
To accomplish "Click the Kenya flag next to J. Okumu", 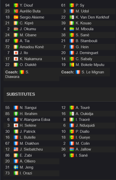I will point(16,29).
